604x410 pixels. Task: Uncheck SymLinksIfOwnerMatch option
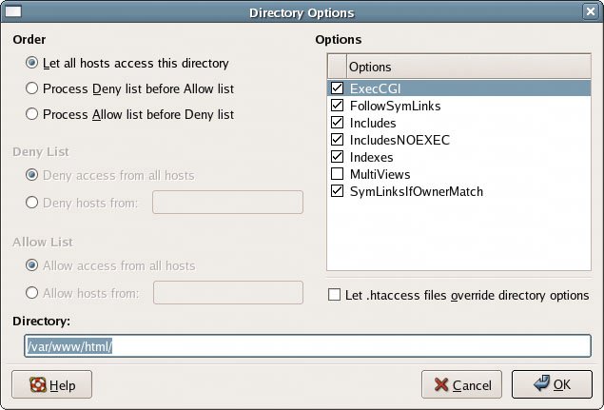tap(337, 191)
